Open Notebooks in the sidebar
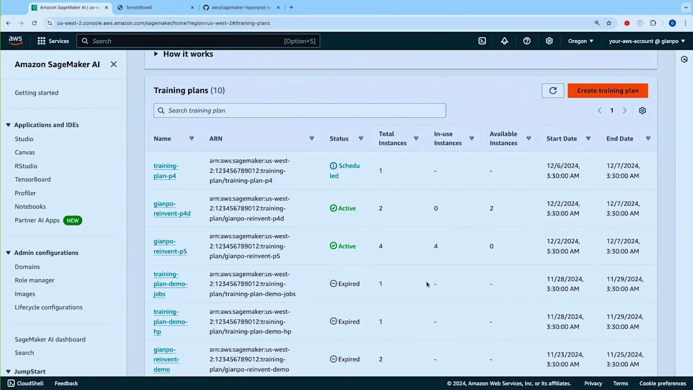Image resolution: width=693 pixels, height=390 pixels. coord(30,206)
